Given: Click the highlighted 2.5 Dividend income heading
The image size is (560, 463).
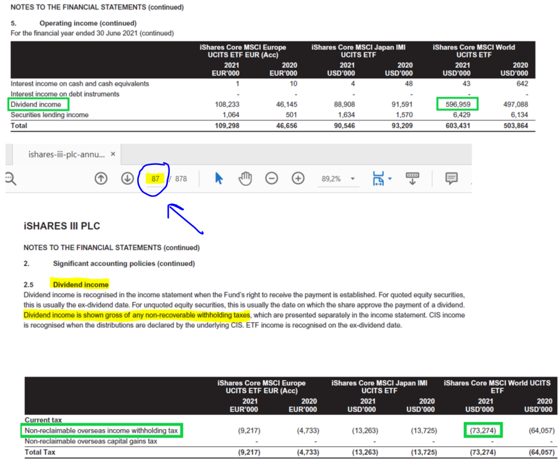Looking at the screenshot, I should [79, 285].
